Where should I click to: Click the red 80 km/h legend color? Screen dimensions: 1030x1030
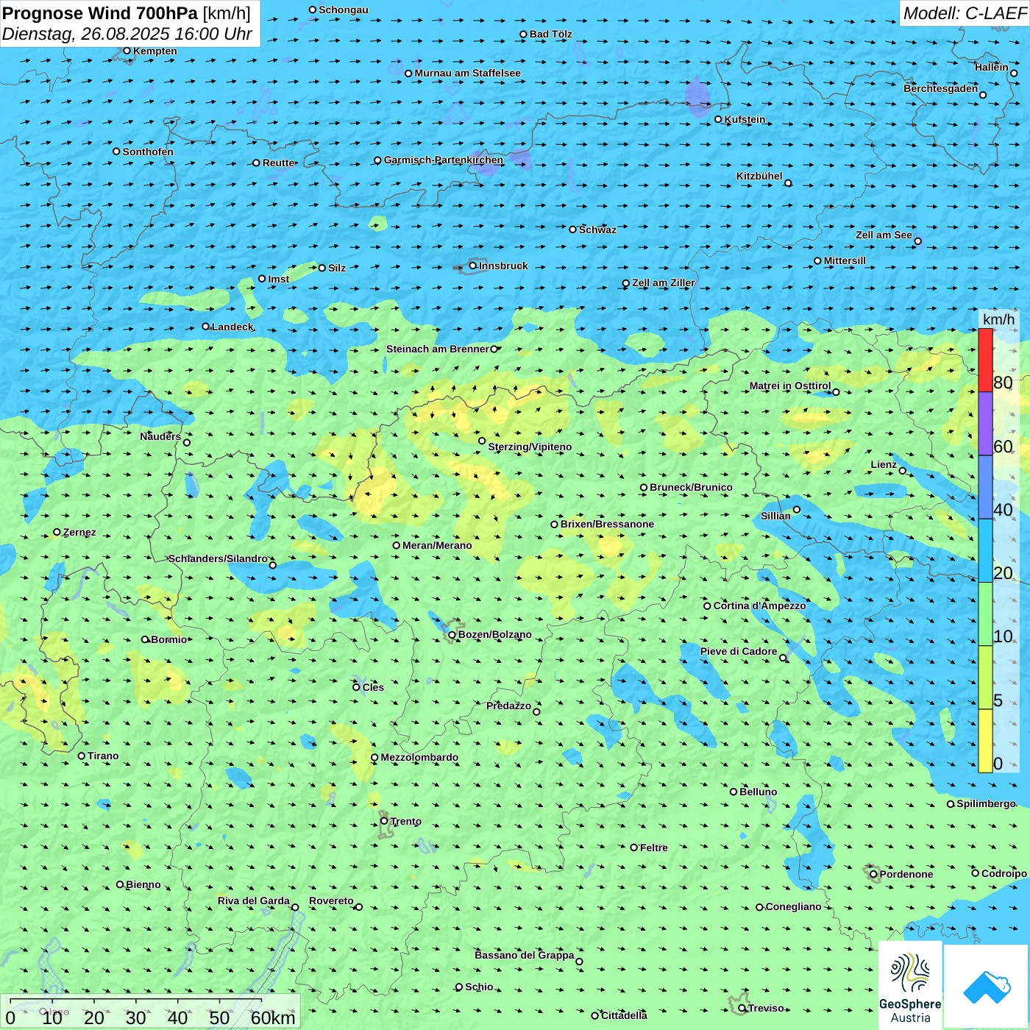click(985, 360)
